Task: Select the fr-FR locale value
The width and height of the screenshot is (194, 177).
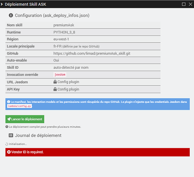Action: click(x=57, y=46)
